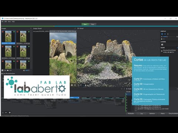The width and height of the screenshot is (178, 133).
Task: Select the first image thumbnail in Images
Action: [x=8, y=37]
